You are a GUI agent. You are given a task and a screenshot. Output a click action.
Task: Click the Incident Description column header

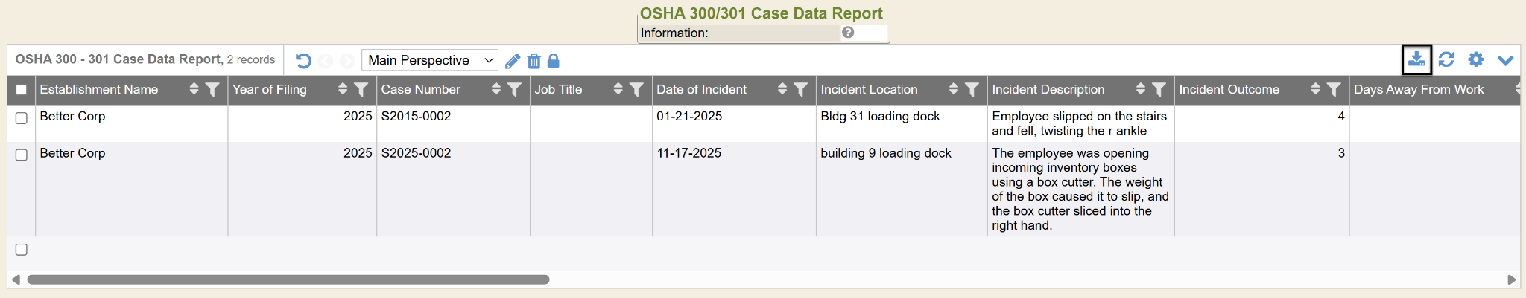1048,90
